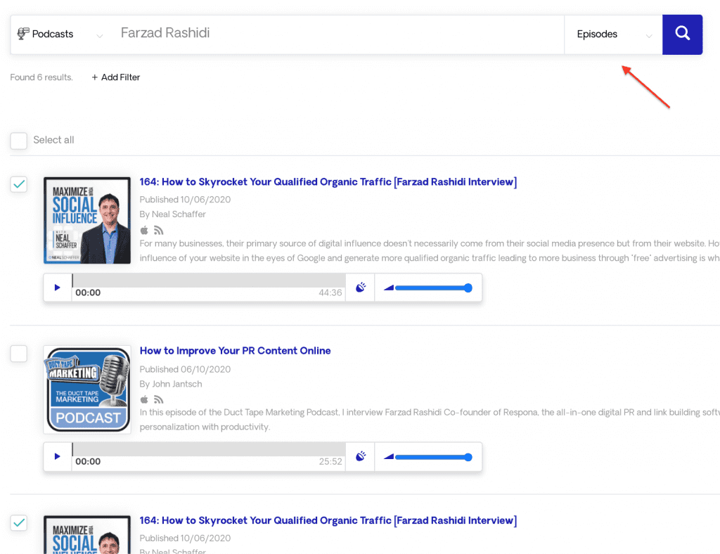Click the first By Neal Schaffer author text
Viewport: 720px width, 554px height.
[173, 214]
